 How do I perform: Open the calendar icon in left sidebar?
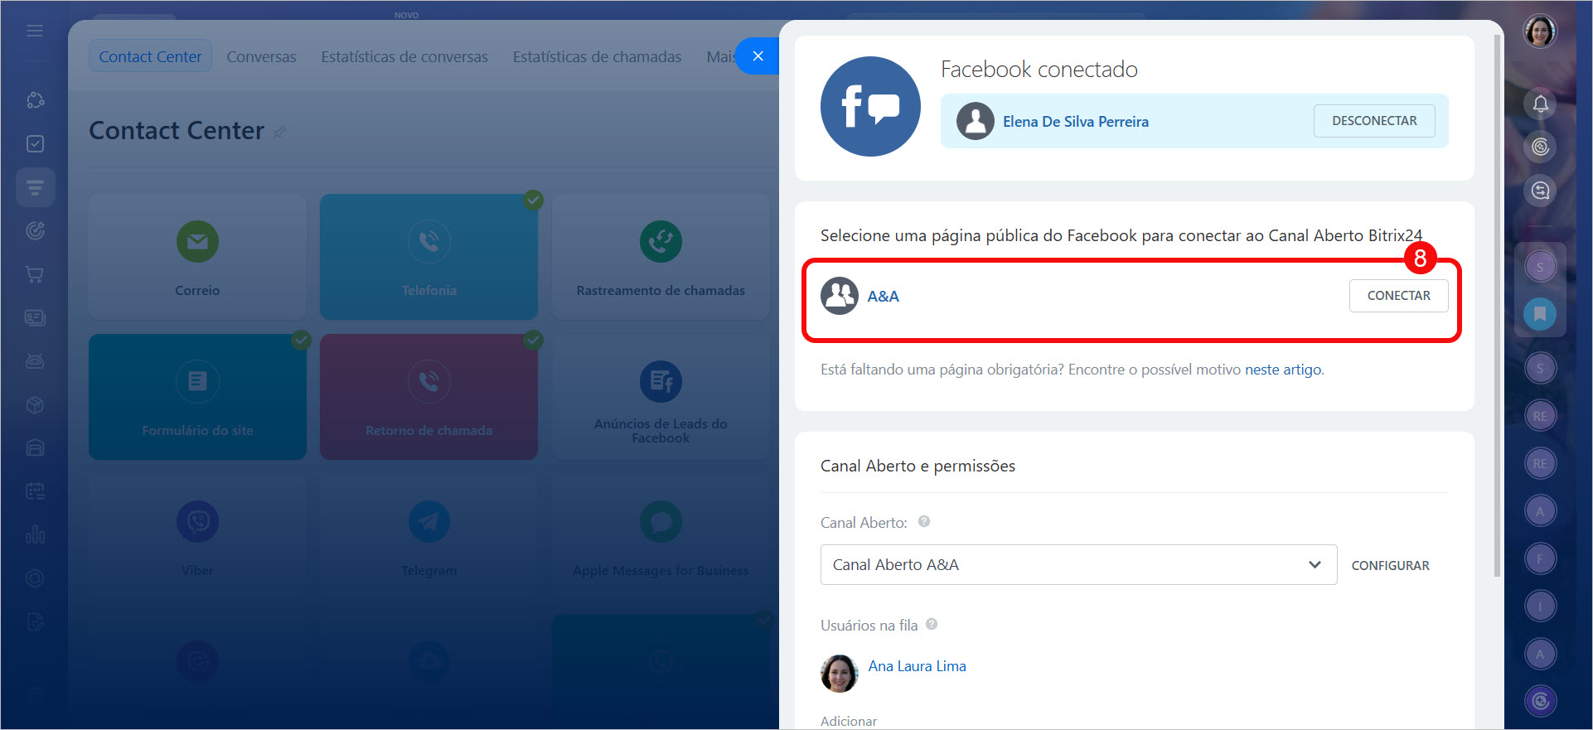tap(35, 491)
